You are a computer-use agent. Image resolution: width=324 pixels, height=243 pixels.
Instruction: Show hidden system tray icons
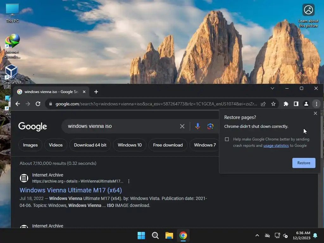(257, 235)
